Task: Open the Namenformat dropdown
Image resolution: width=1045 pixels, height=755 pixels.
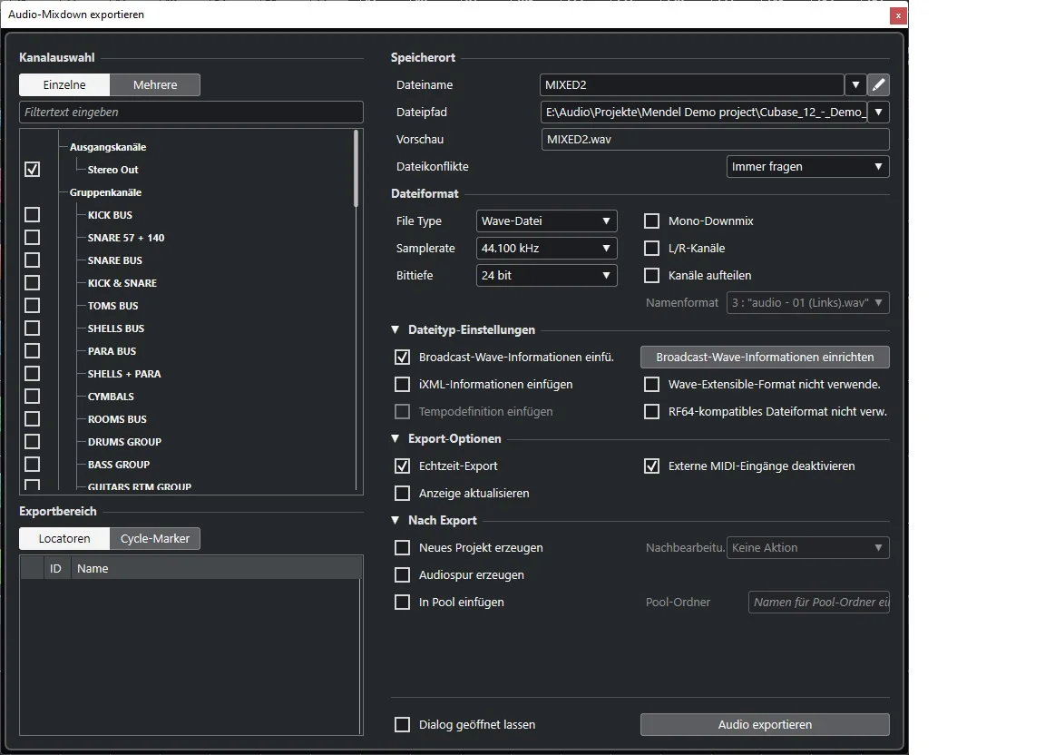Action: (807, 303)
